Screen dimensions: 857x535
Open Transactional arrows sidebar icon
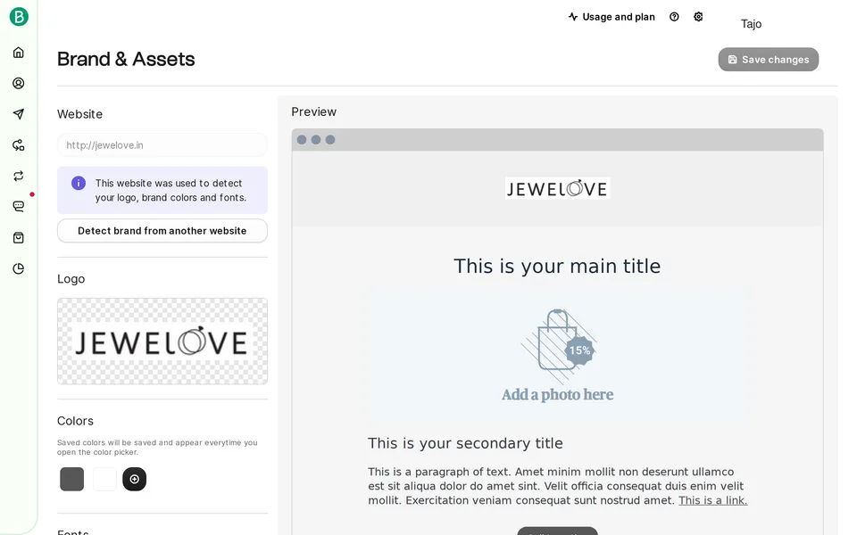pos(19,176)
